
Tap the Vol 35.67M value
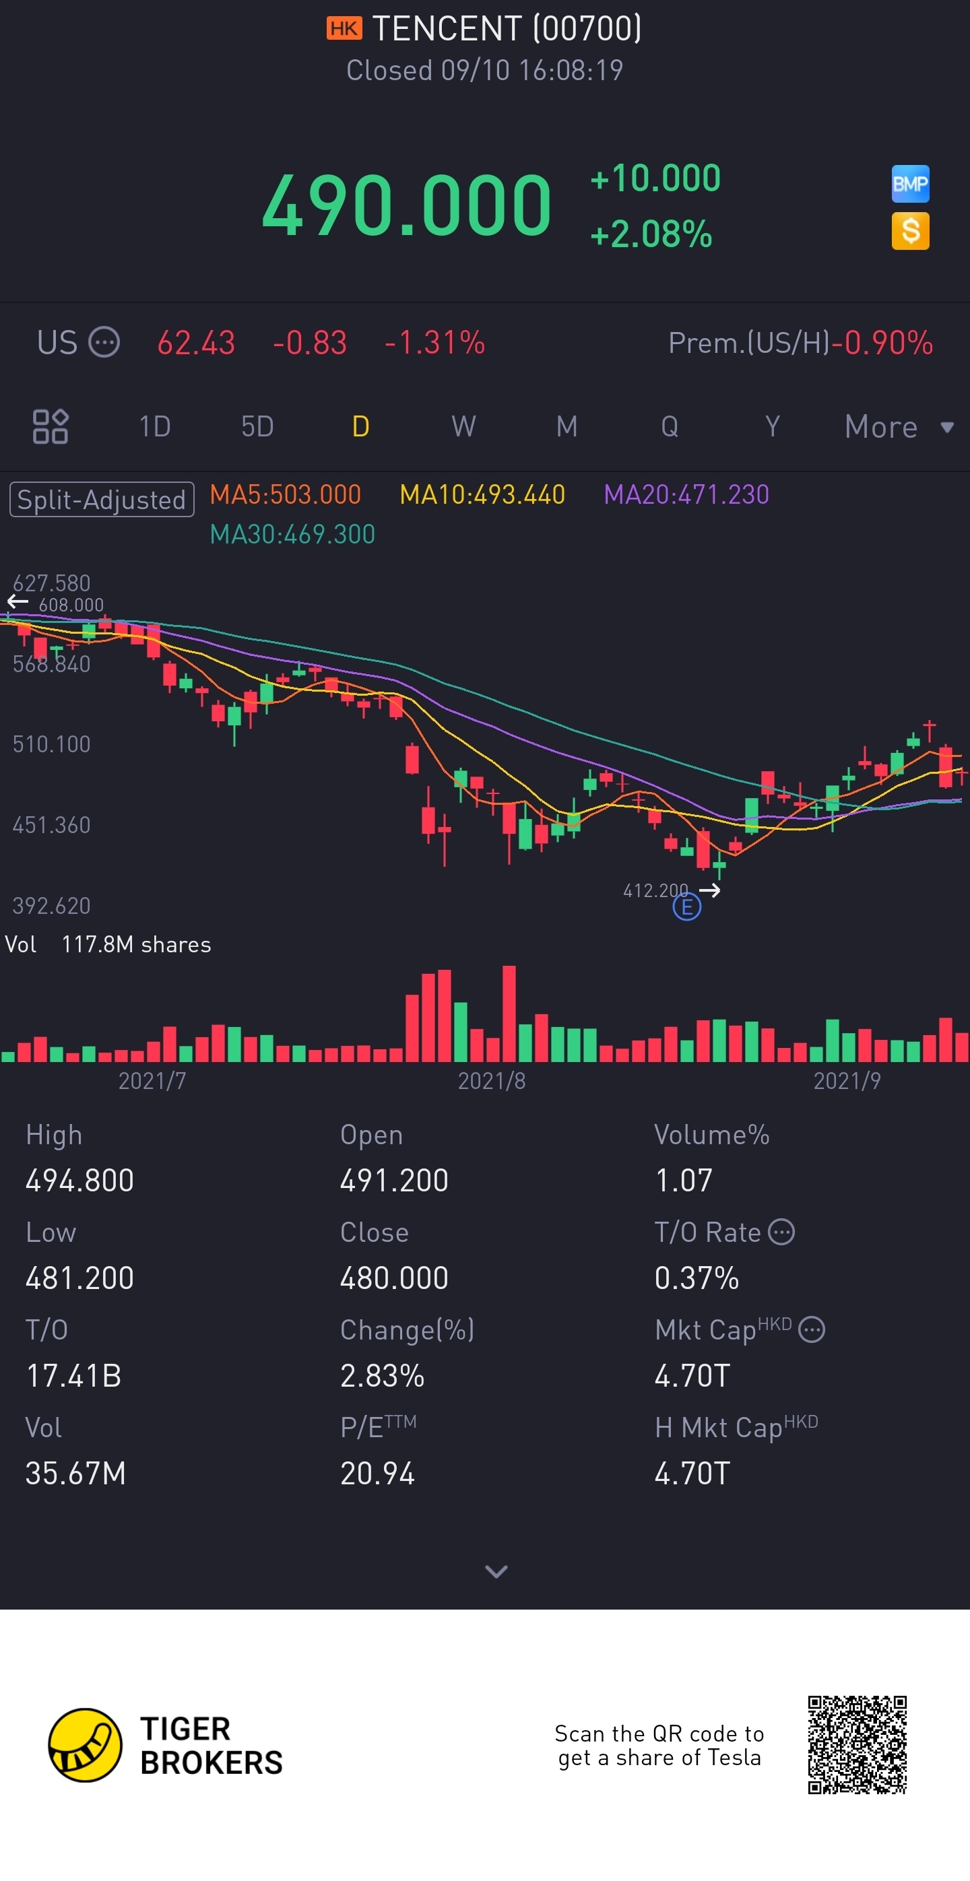coord(75,1473)
